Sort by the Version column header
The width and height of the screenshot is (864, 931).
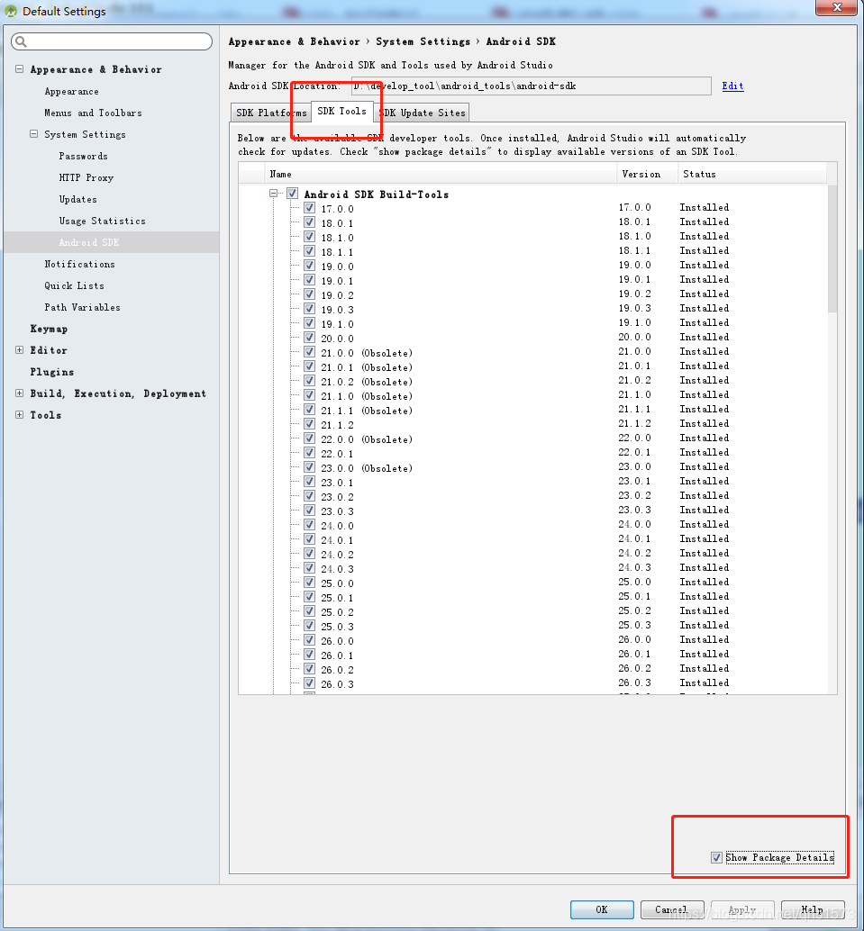pos(648,174)
